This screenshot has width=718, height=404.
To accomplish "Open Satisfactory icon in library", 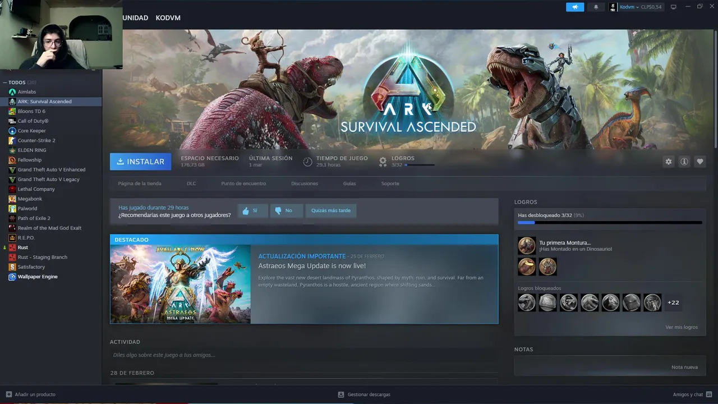I will pyautogui.click(x=12, y=267).
